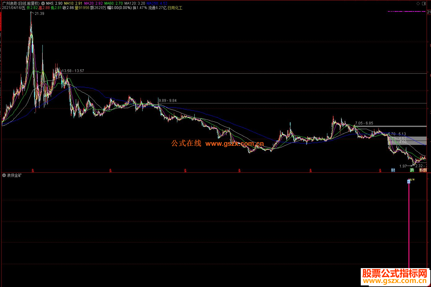Click the 1.97 low price label
The height and width of the screenshot is (287, 431).
[x=403, y=166]
